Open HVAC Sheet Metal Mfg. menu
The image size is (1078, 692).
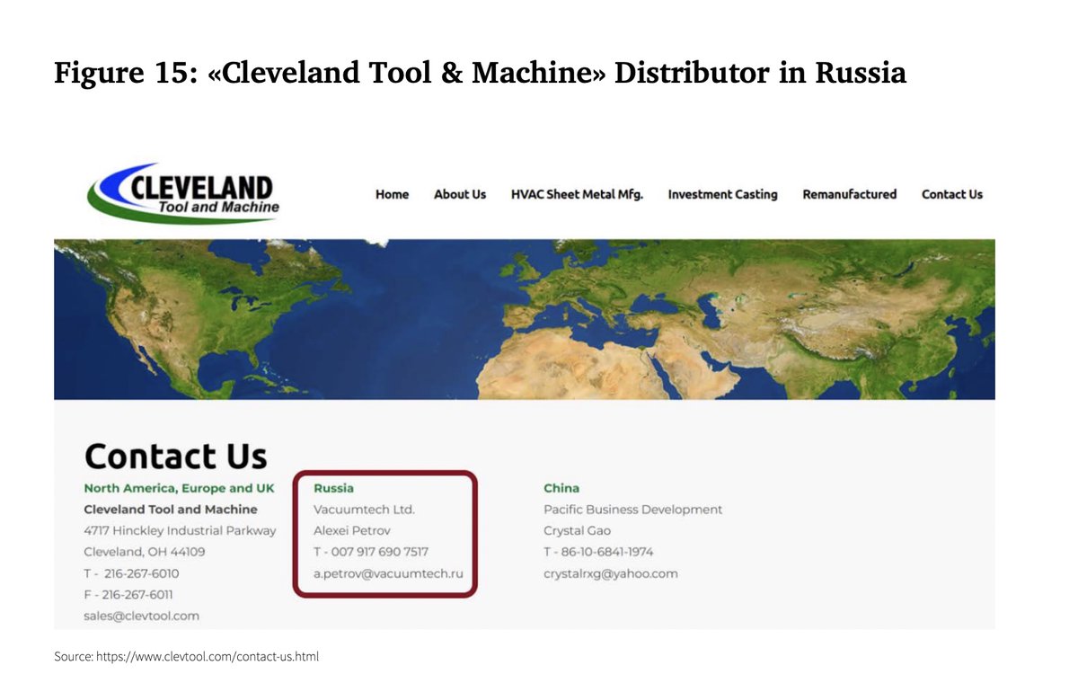point(577,194)
